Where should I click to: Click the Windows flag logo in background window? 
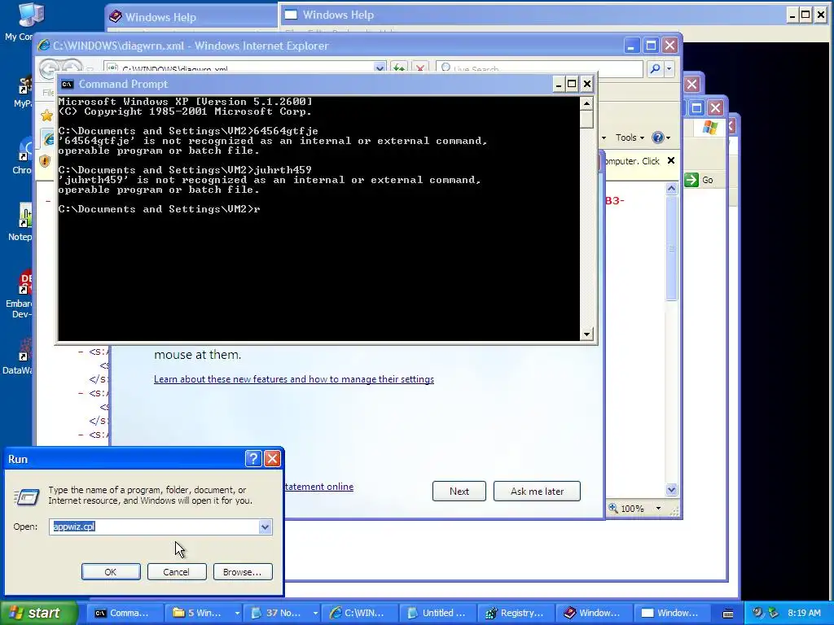(x=709, y=128)
